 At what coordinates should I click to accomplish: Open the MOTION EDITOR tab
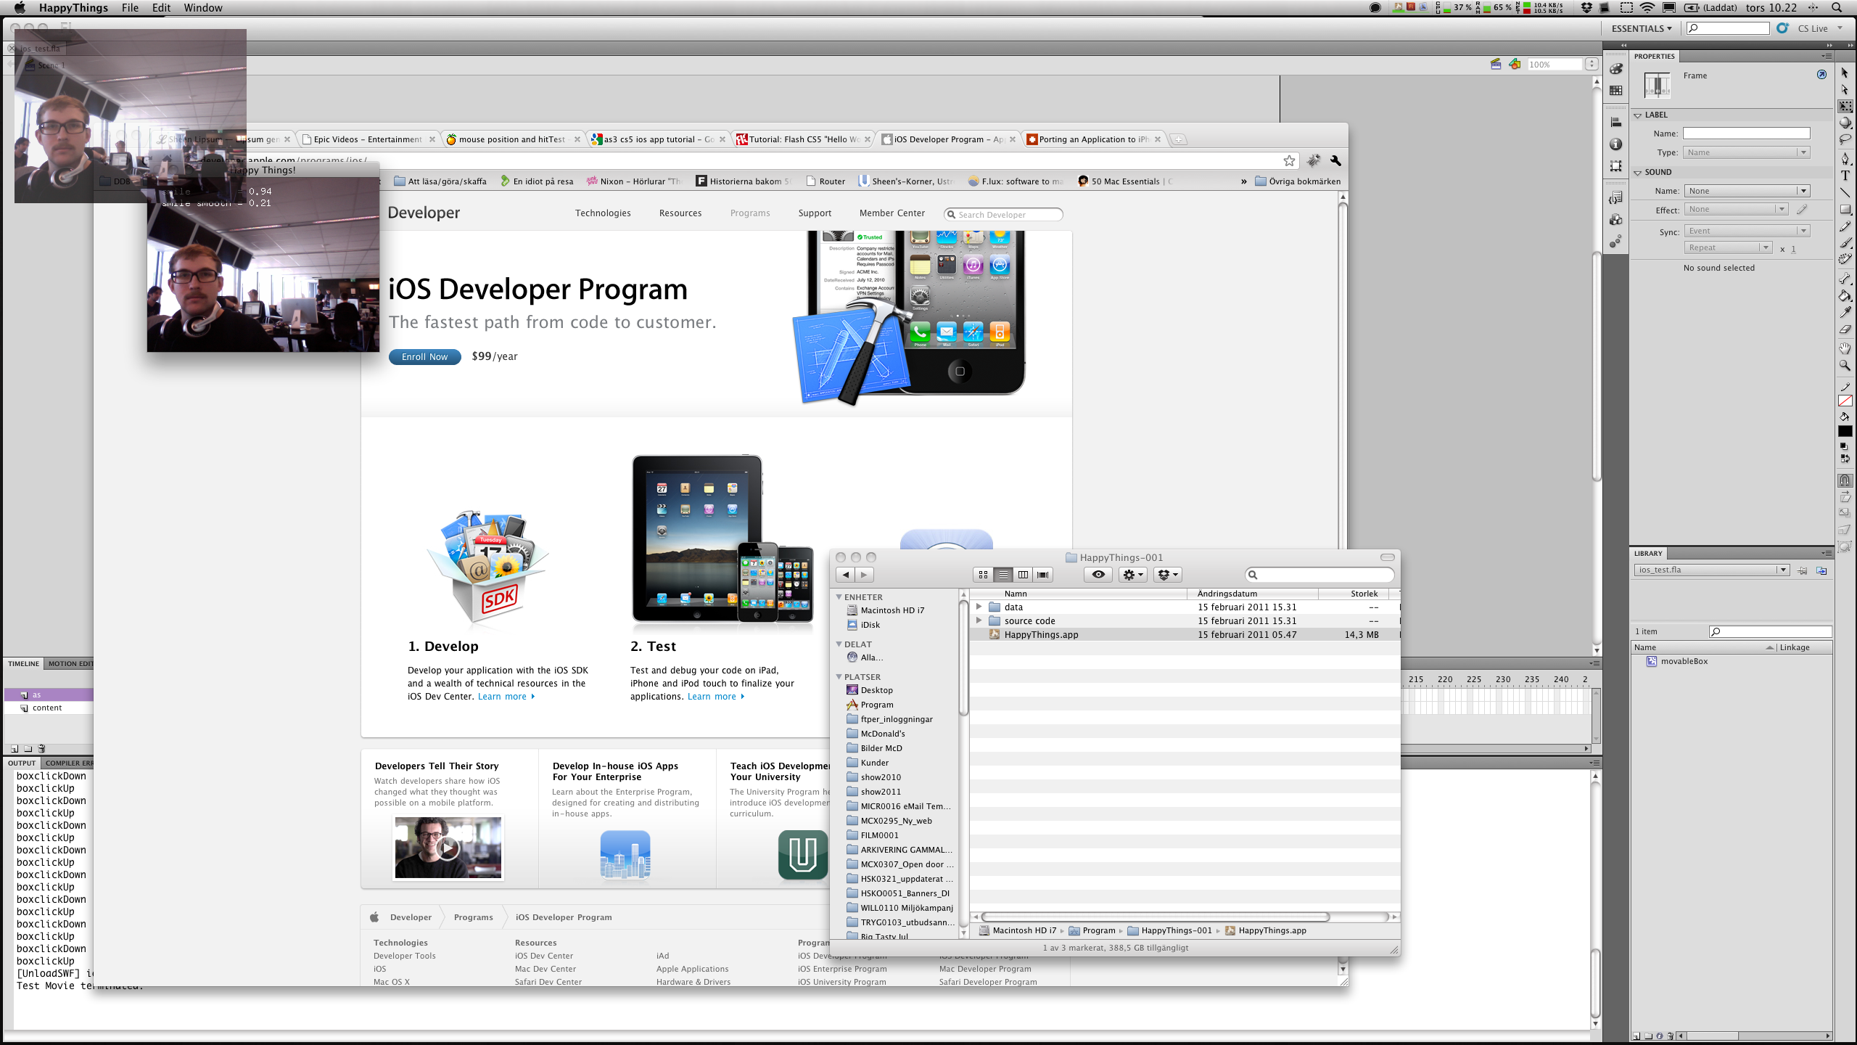(x=70, y=663)
